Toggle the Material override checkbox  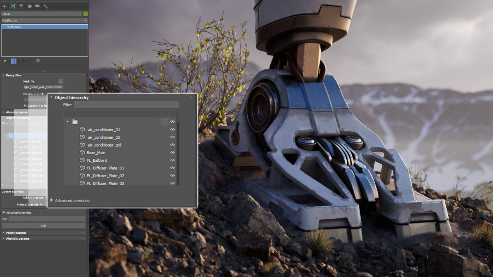click(x=41, y=204)
